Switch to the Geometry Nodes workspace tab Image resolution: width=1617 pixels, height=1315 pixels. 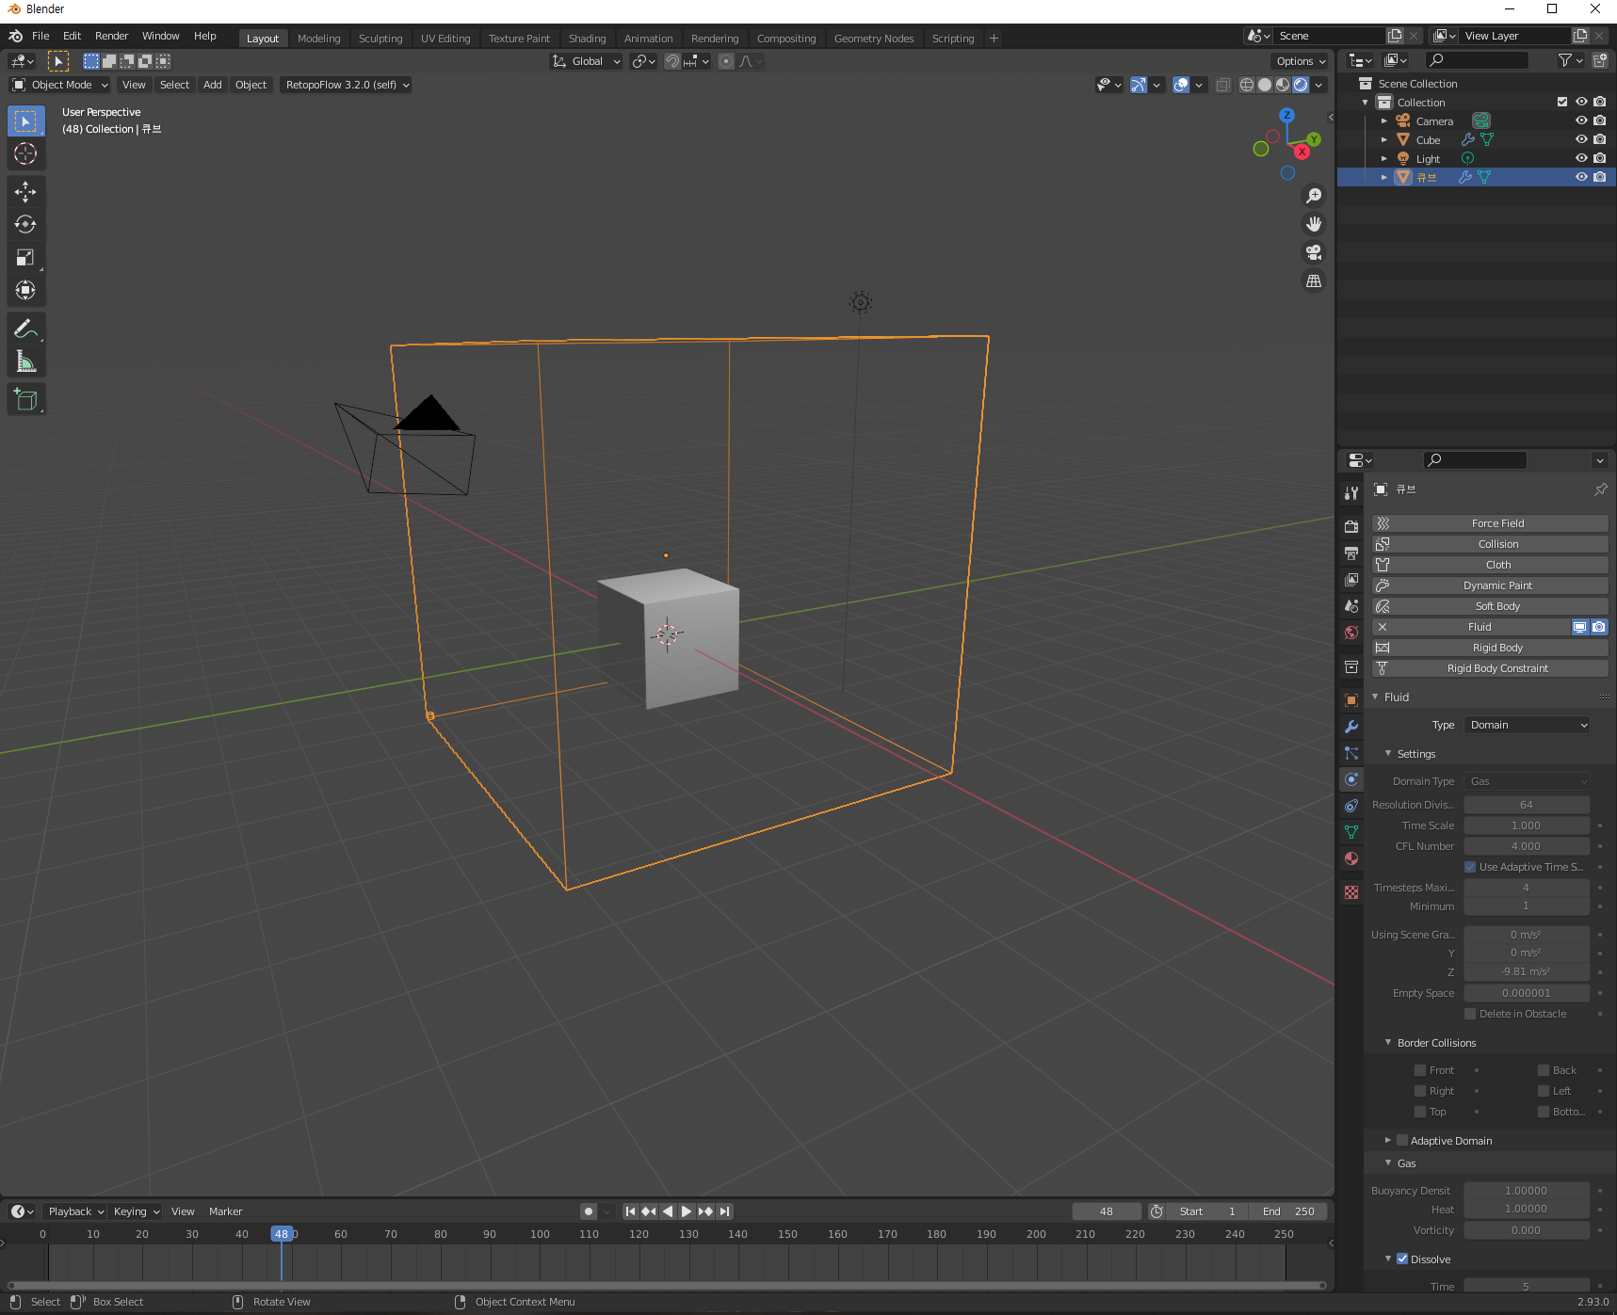874,39
